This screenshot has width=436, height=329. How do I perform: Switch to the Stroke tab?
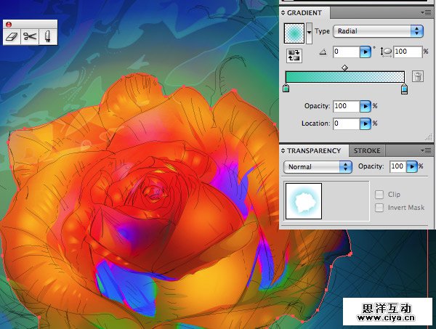(366, 151)
